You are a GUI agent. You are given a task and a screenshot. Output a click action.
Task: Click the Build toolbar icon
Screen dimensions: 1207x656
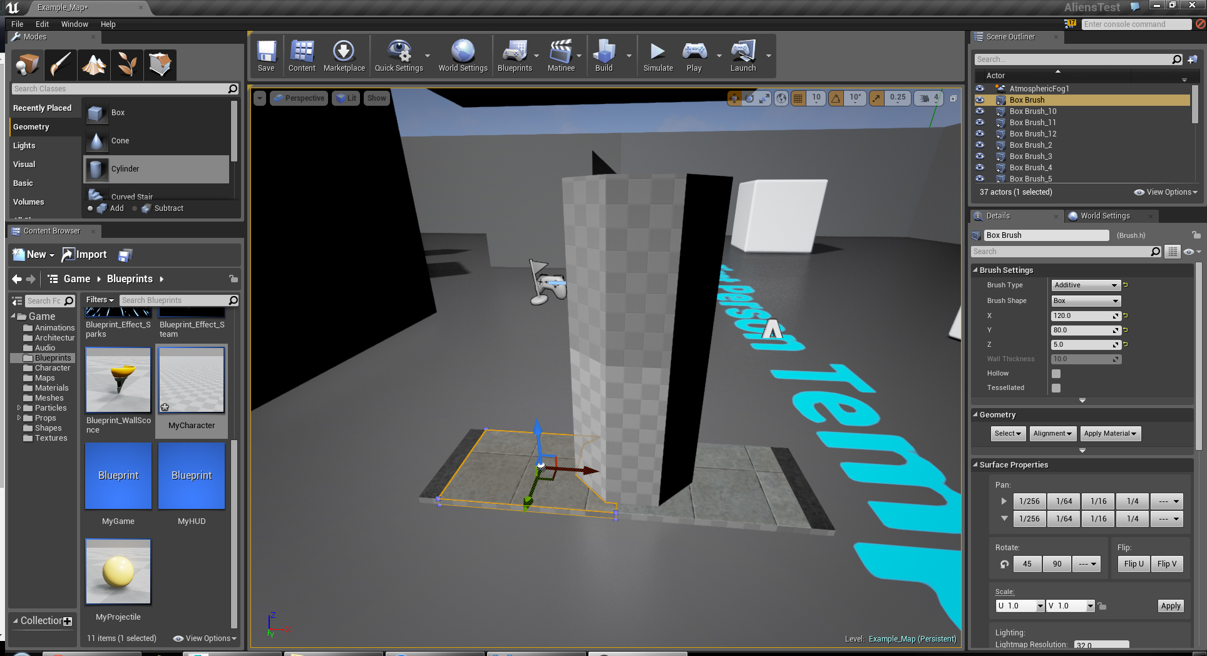click(603, 56)
